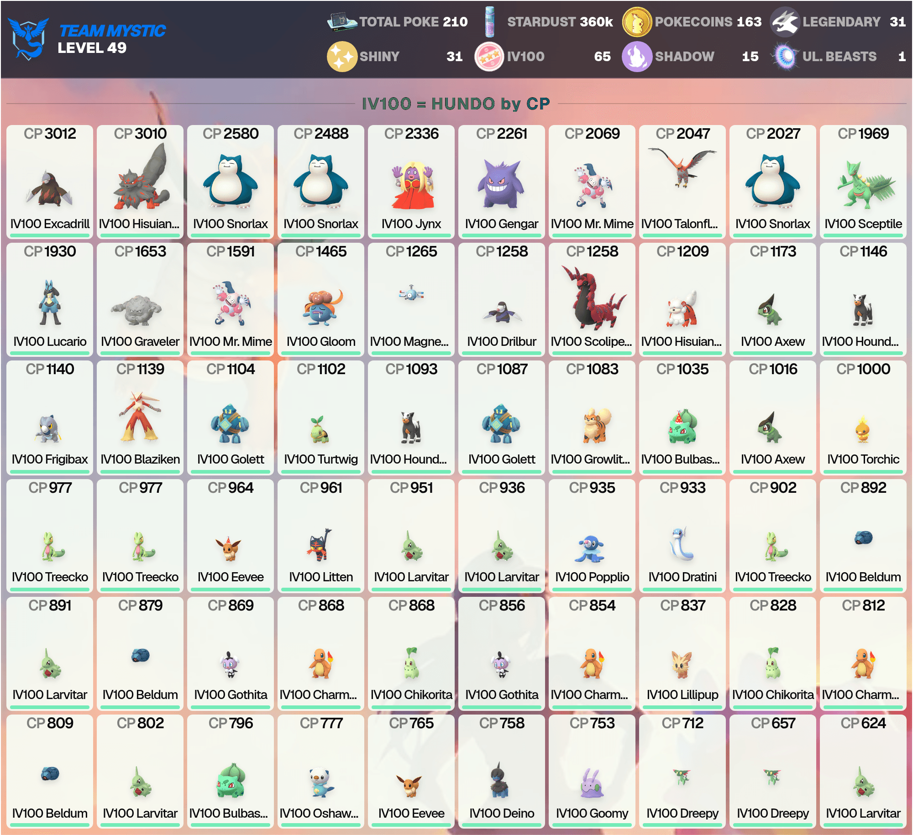Select the Drilbur sprite with CP 1258
Screen dimensions: 913x835
click(x=502, y=313)
